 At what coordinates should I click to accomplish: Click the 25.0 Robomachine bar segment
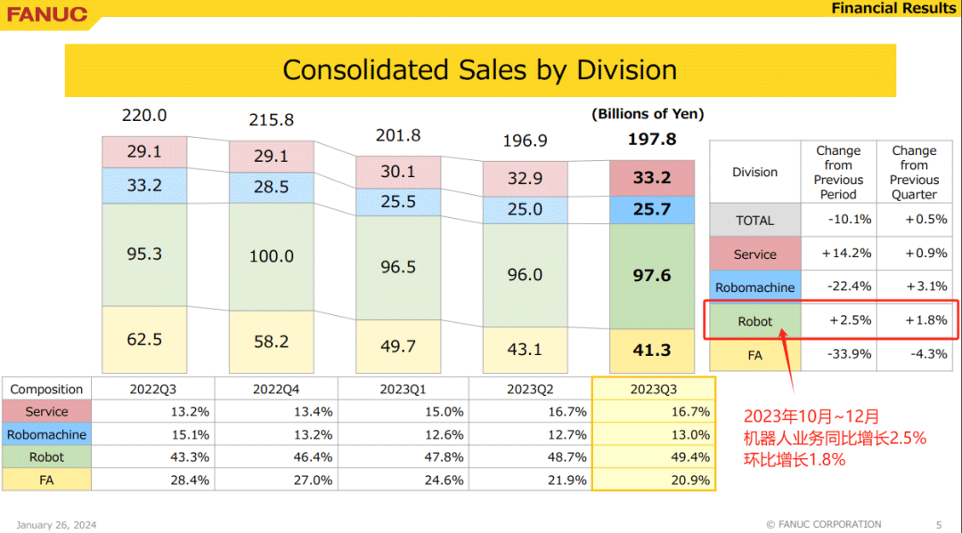[526, 210]
